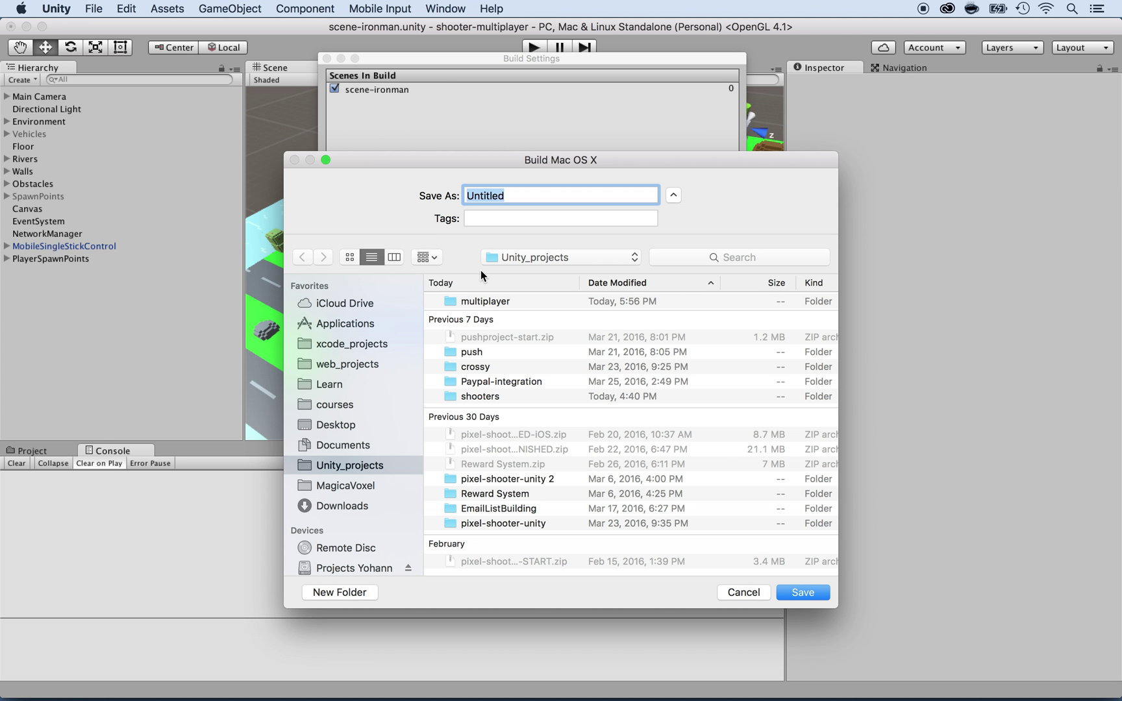Select the Rect transform tool
Image resolution: width=1122 pixels, height=701 pixels.
tap(120, 47)
